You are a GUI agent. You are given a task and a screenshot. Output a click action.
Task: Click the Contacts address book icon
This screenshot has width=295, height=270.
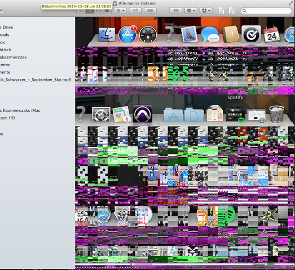pyautogui.click(x=231, y=34)
